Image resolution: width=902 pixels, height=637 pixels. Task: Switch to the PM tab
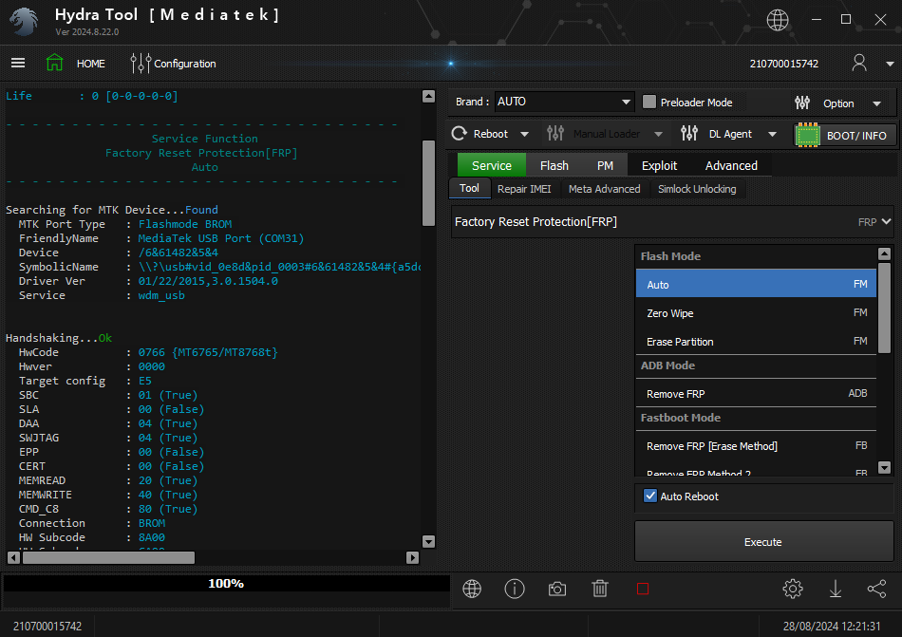605,165
